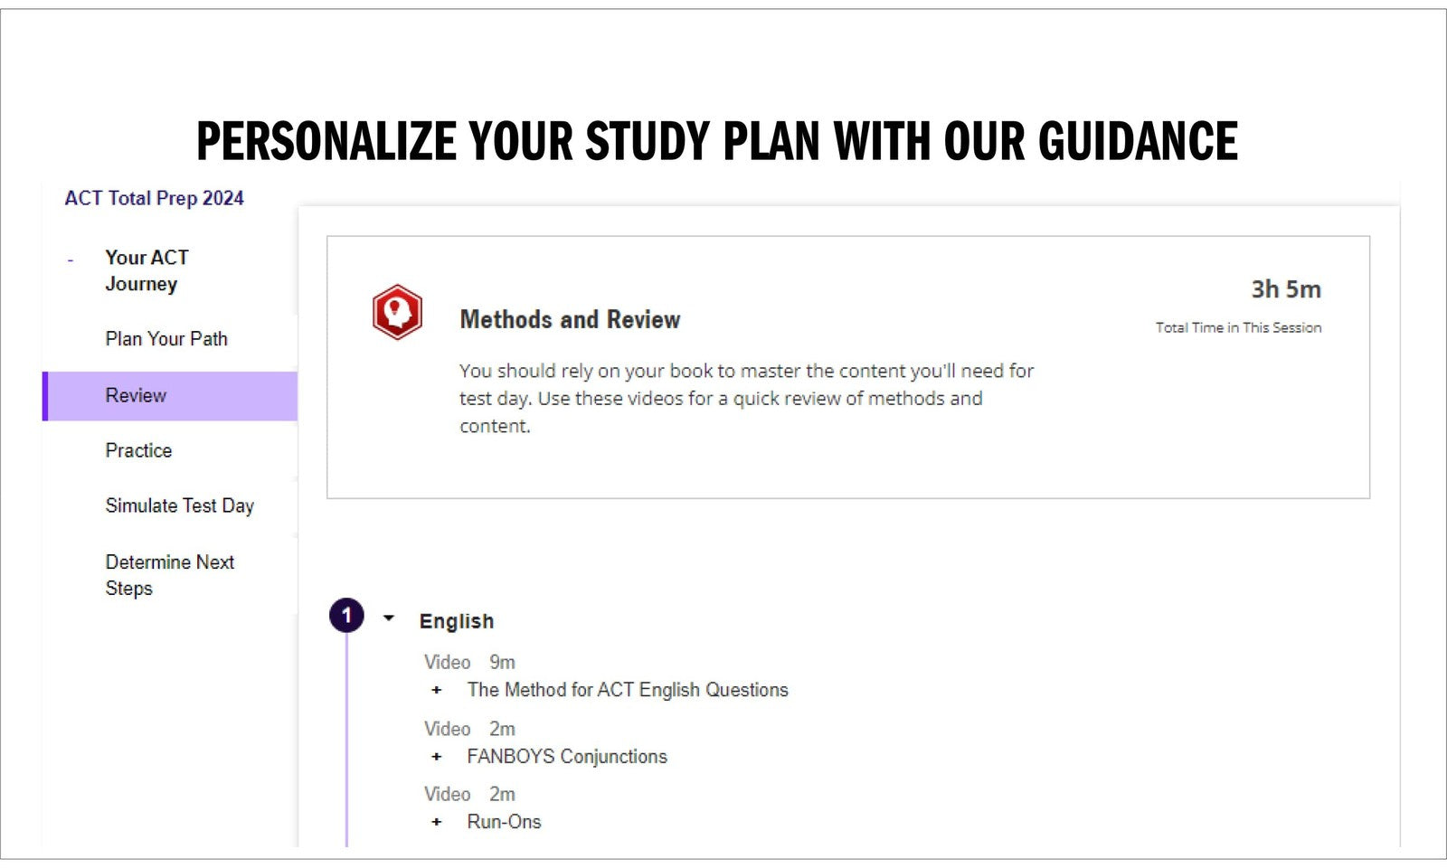
Task: Click the English section heading
Action: [457, 622]
